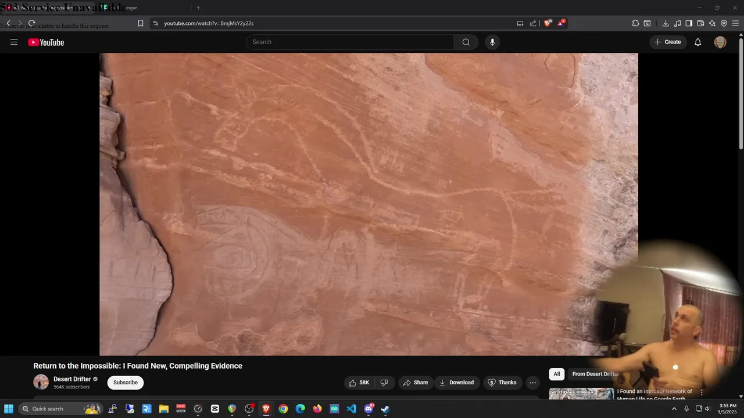
Task: Download this video
Action: [457, 383]
